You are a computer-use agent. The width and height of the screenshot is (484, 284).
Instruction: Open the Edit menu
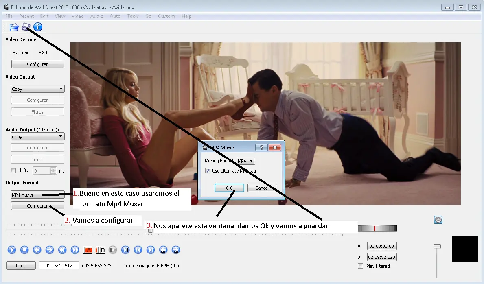[44, 16]
